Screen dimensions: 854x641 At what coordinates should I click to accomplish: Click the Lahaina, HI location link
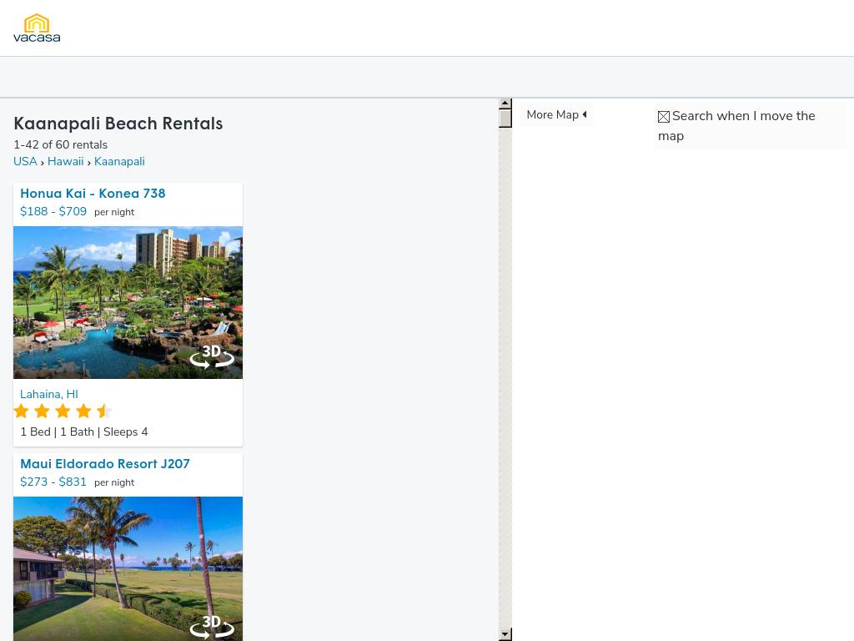point(49,394)
